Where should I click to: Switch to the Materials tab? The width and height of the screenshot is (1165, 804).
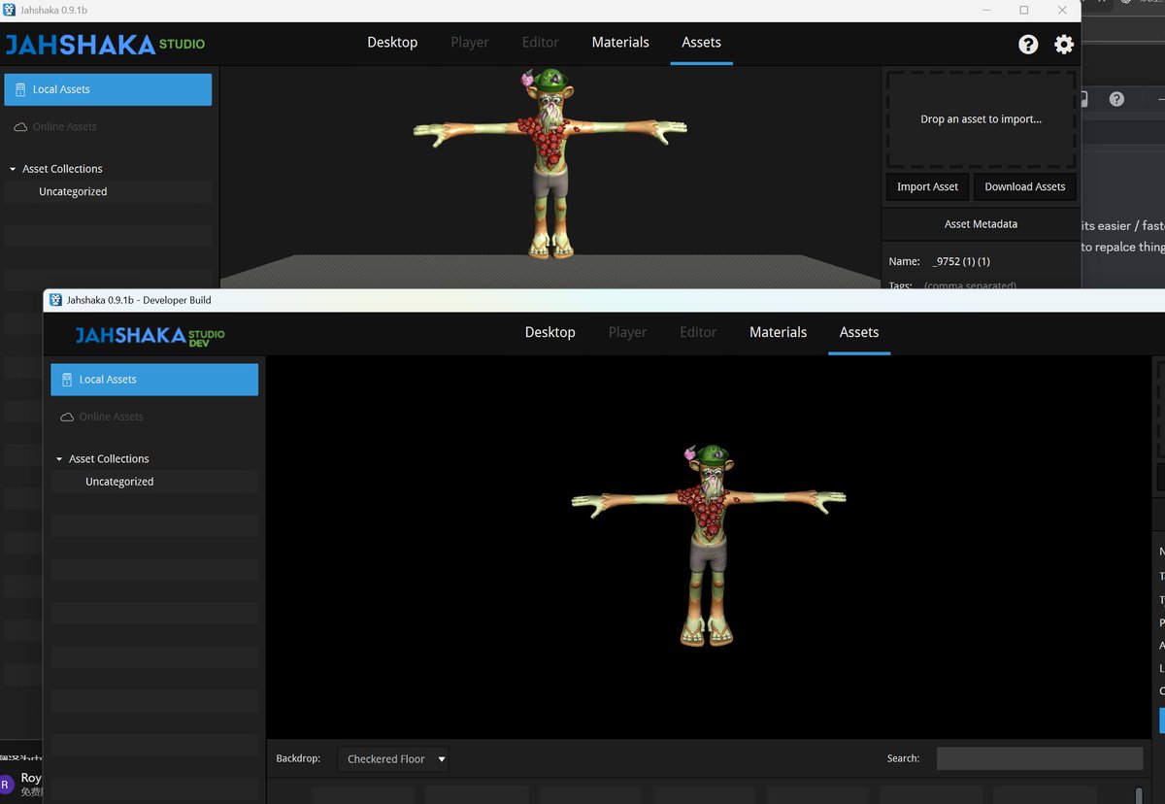[619, 42]
